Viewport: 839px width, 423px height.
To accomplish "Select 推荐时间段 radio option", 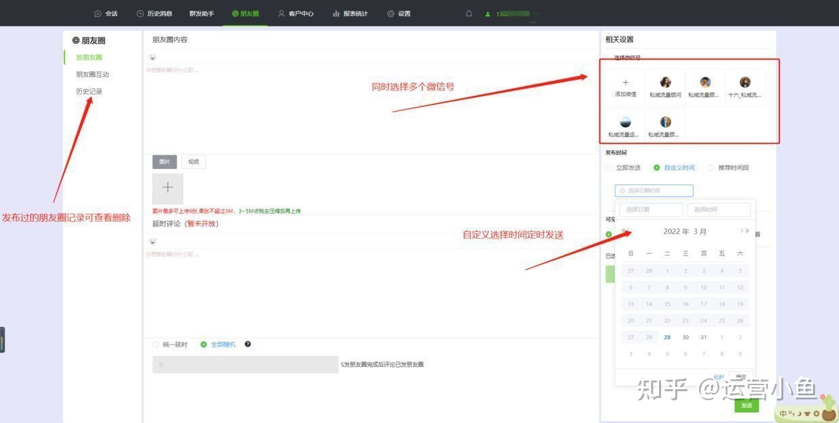I will [x=711, y=168].
